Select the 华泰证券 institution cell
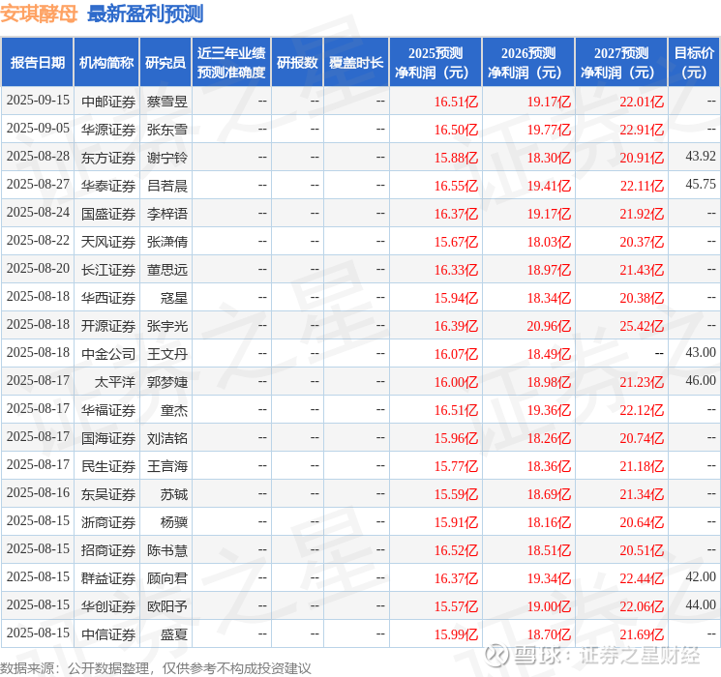The width and height of the screenshot is (721, 677). click(108, 186)
